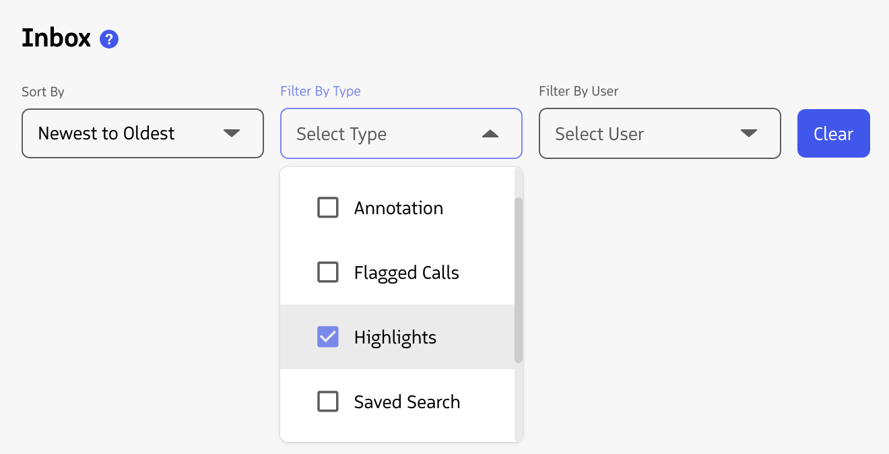This screenshot has width=889, height=454.
Task: Click Newest to Oldest in Sort By
Action: click(x=108, y=133)
